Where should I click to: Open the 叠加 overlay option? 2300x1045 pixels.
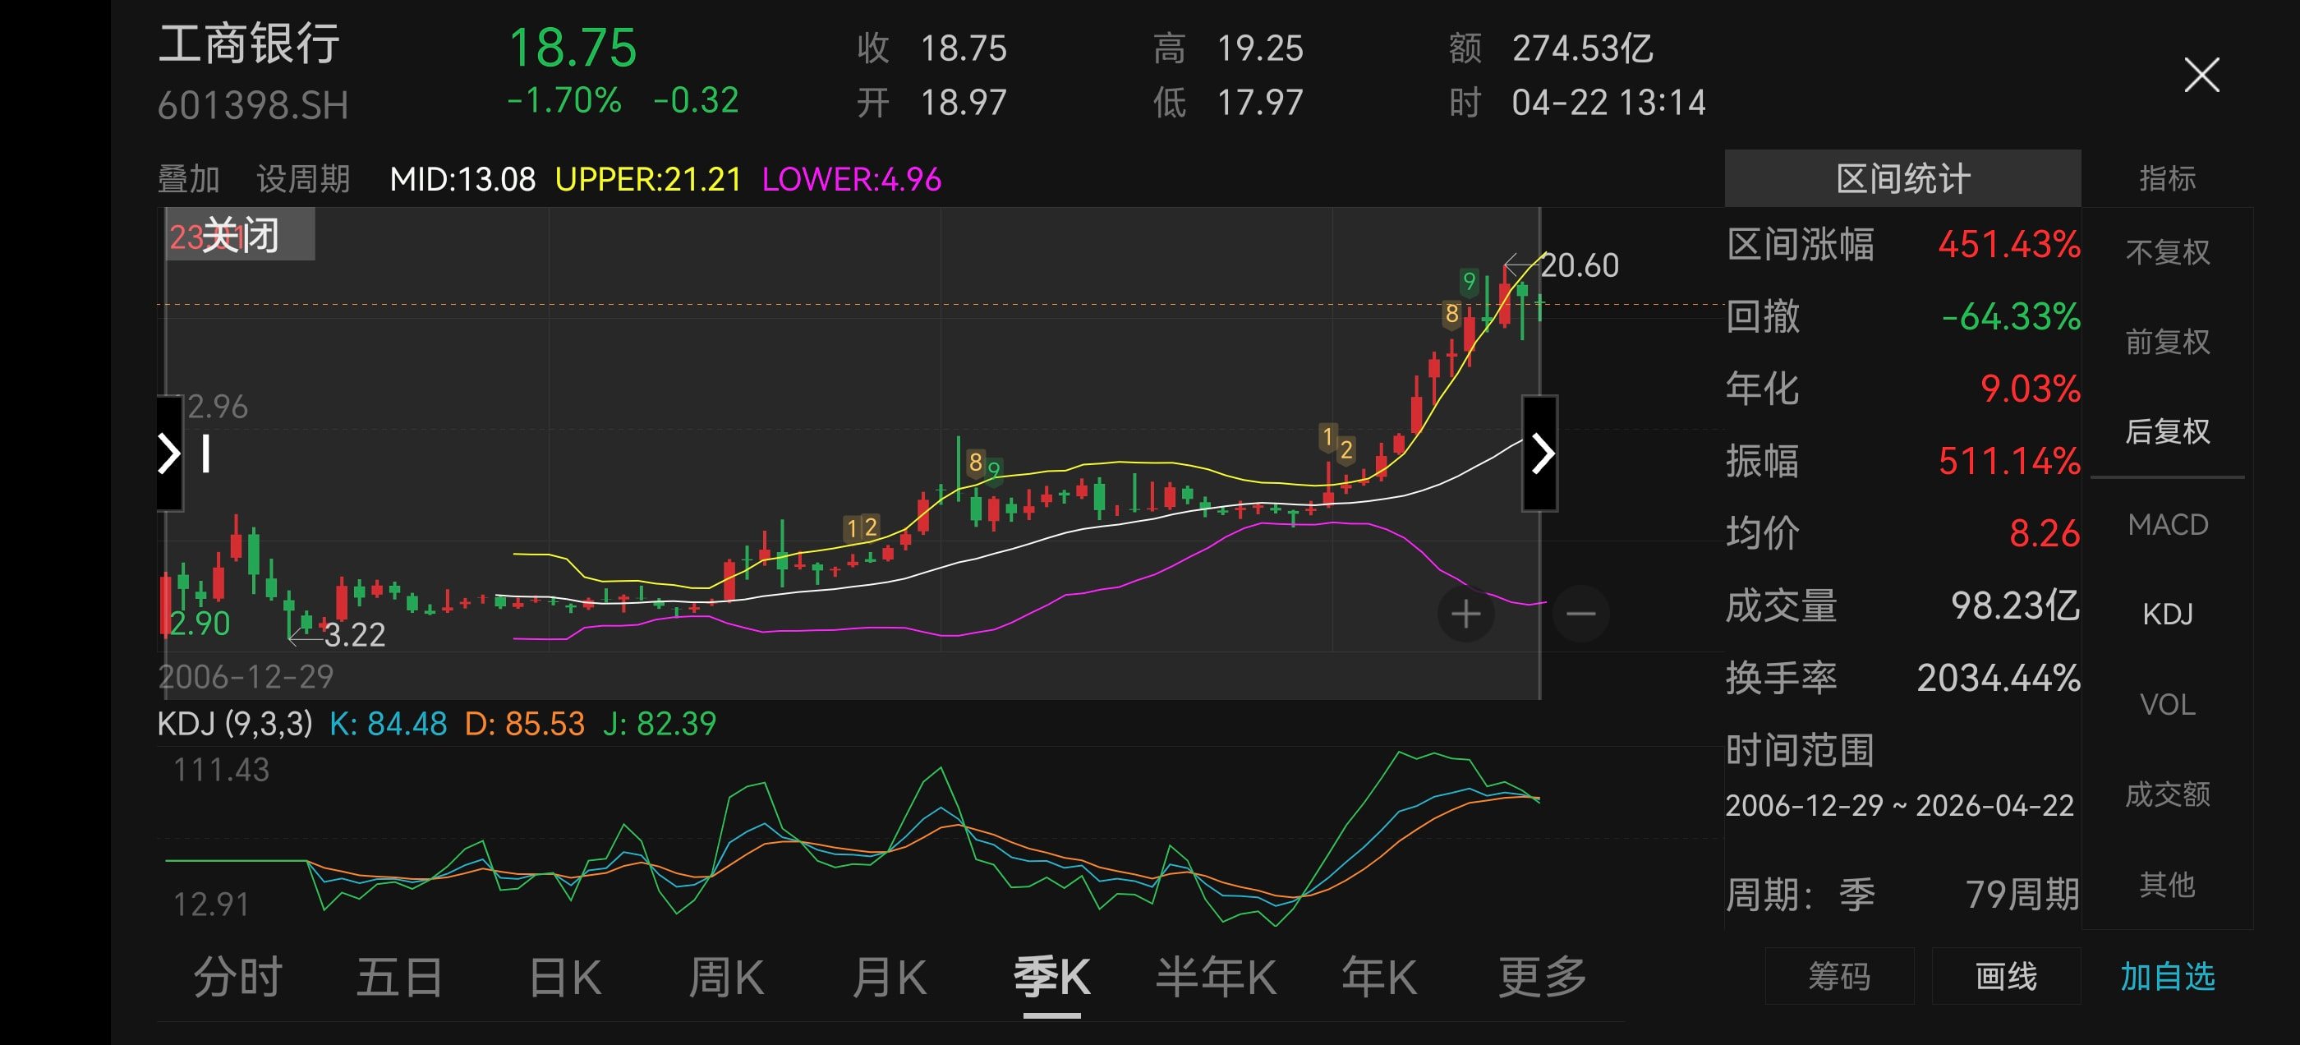coord(188,178)
